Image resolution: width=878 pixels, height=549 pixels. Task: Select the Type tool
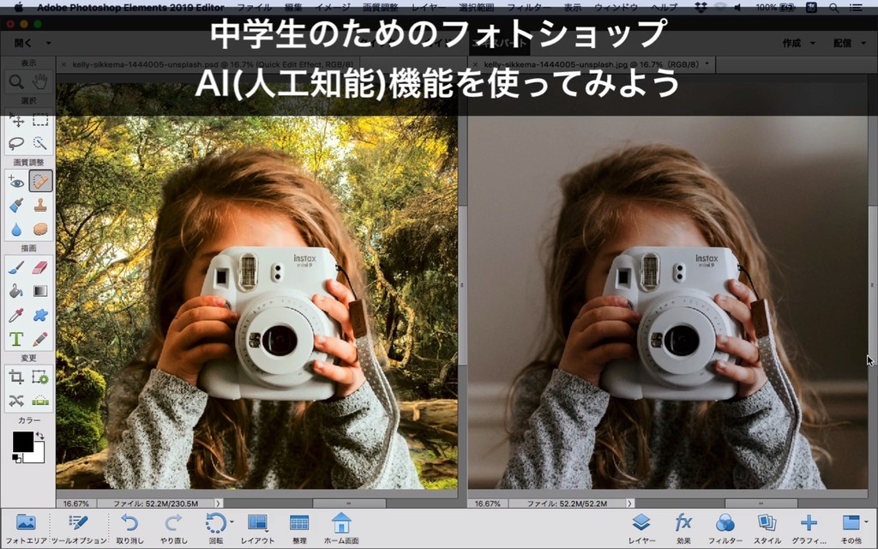pos(16,339)
